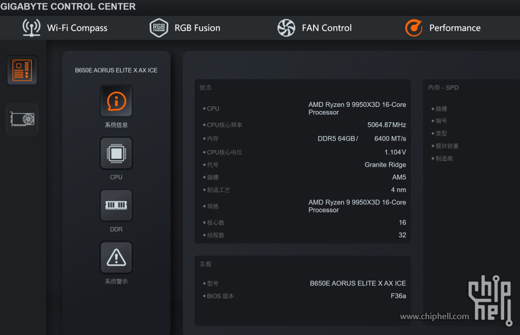Select the FAN Control fan icon
This screenshot has height=335, width=520.
286,28
